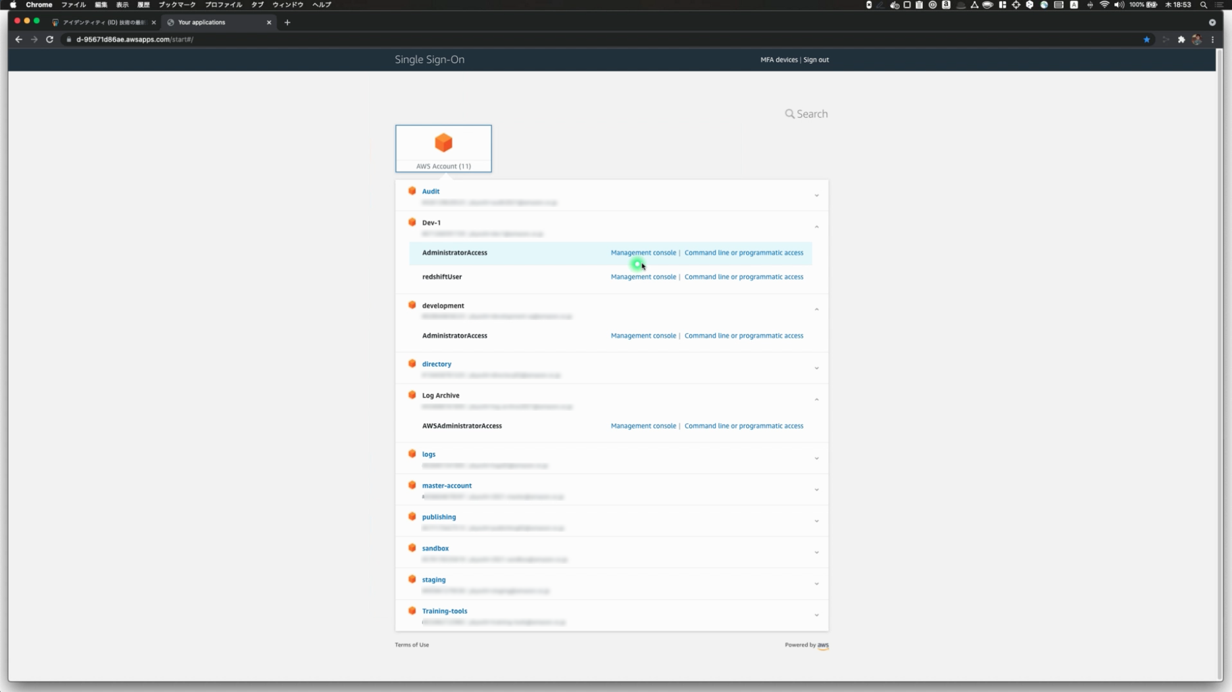Switch to the アイデンティティ (ID) browser tab
Screen dimensions: 1232x692
click(104, 22)
